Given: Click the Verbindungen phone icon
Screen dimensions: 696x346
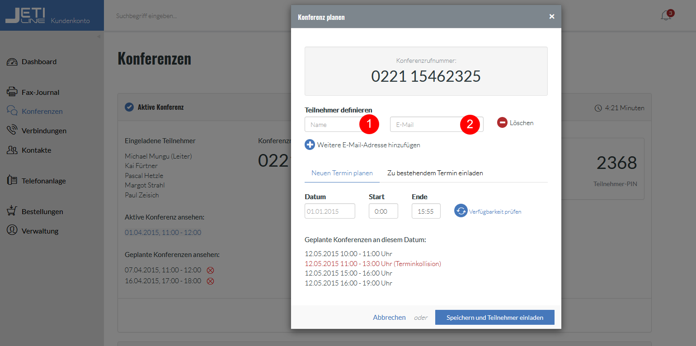Looking at the screenshot, I should click(12, 131).
